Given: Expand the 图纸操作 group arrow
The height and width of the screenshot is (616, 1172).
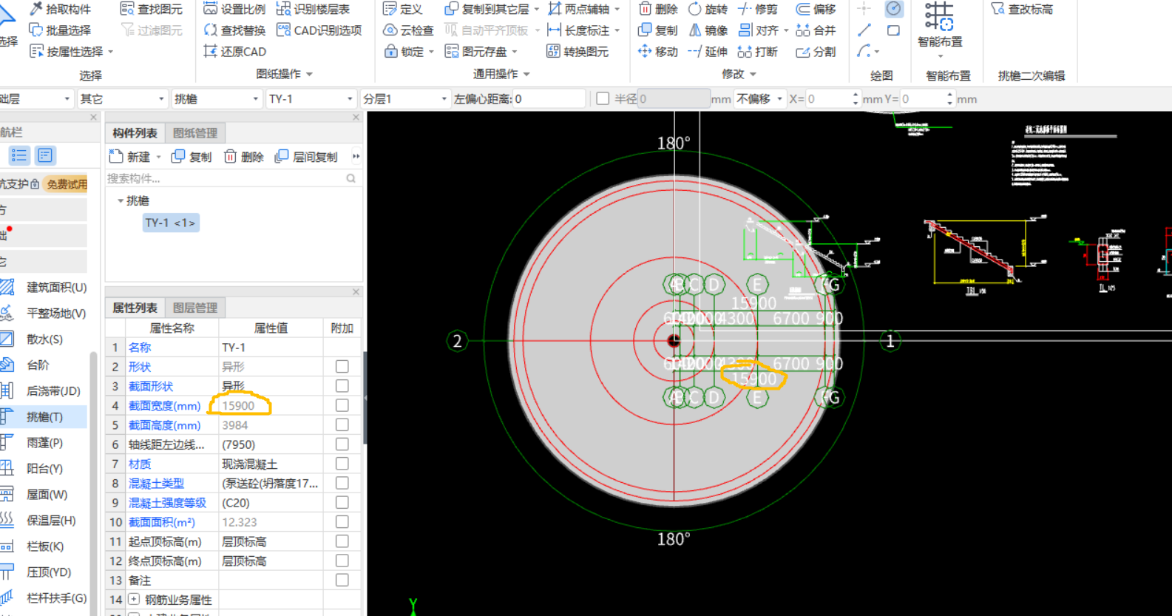Looking at the screenshot, I should pos(310,74).
